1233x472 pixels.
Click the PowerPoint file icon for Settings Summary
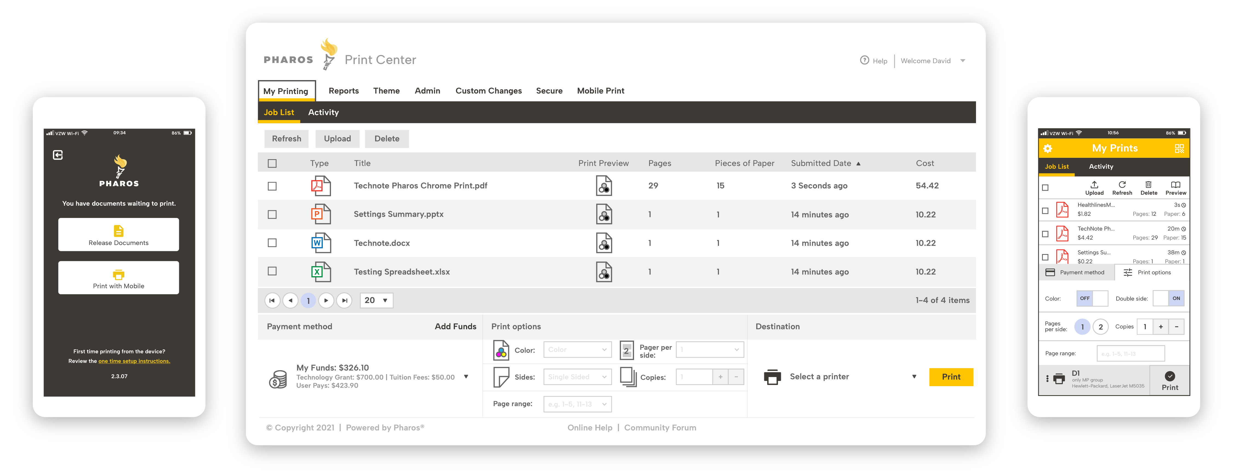coord(321,214)
